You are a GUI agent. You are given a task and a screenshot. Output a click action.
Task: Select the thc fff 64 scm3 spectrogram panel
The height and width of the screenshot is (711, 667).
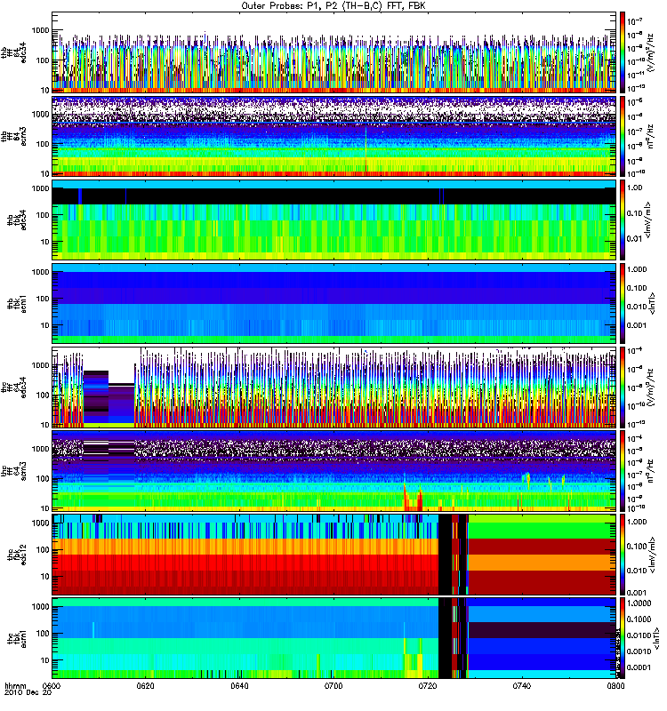pos(333,471)
